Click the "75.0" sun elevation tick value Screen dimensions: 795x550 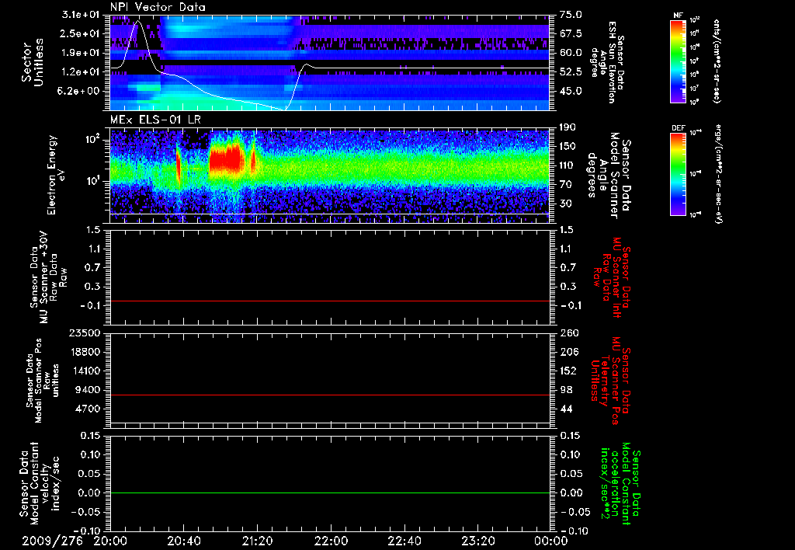(x=571, y=15)
